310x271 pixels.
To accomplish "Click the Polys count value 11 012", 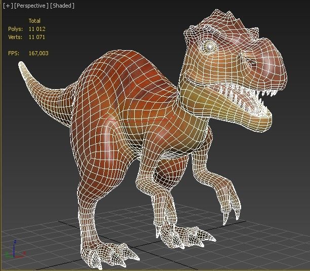I will click(37, 29).
